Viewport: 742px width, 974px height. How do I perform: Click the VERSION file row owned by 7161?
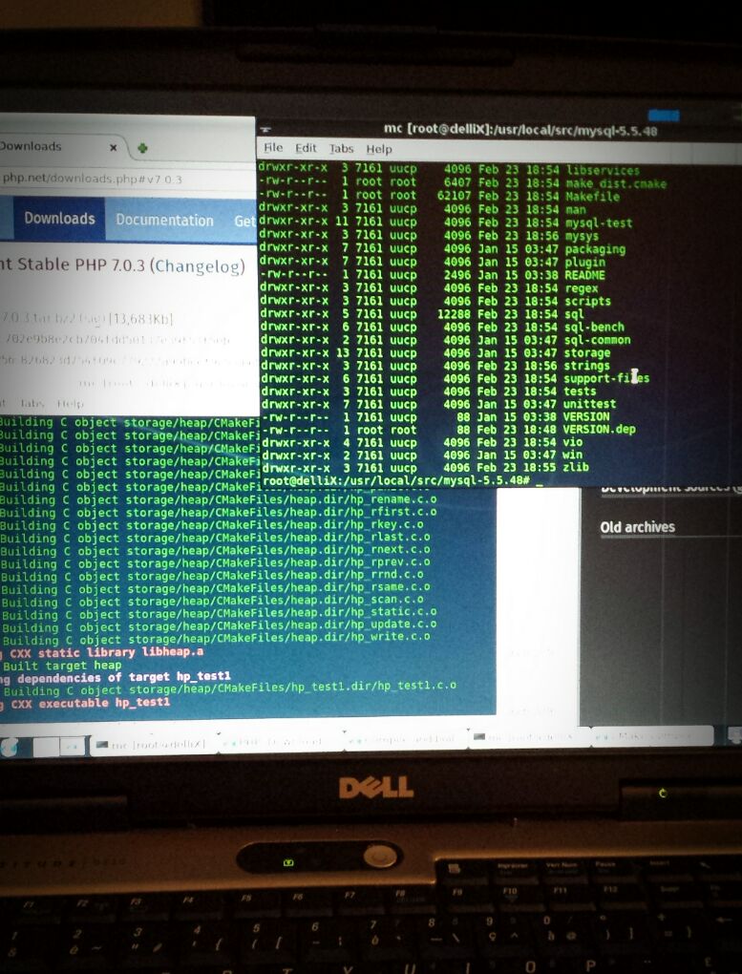435,416
